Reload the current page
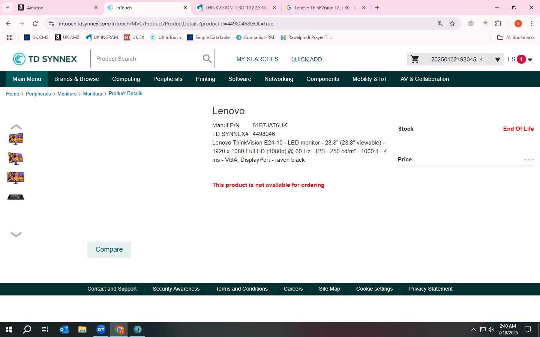 [x=35, y=24]
